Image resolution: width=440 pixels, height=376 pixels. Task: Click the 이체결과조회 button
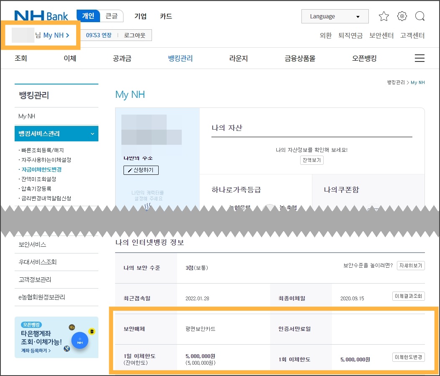tap(408, 296)
